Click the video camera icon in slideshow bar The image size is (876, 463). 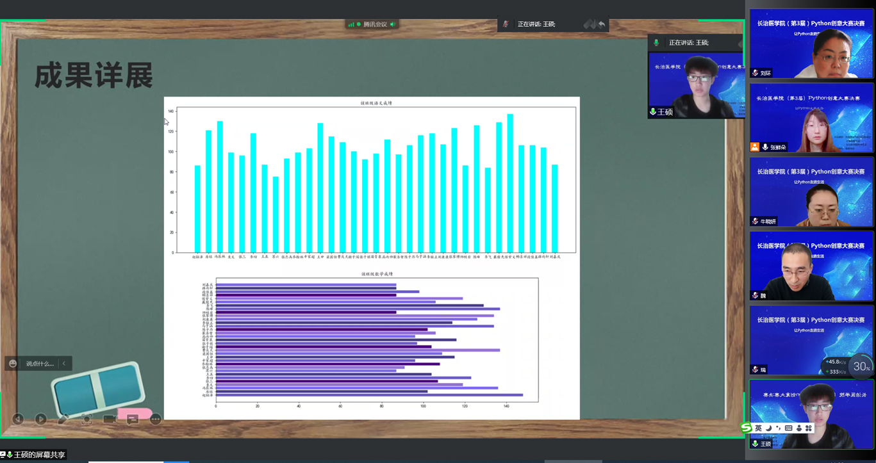(x=110, y=419)
